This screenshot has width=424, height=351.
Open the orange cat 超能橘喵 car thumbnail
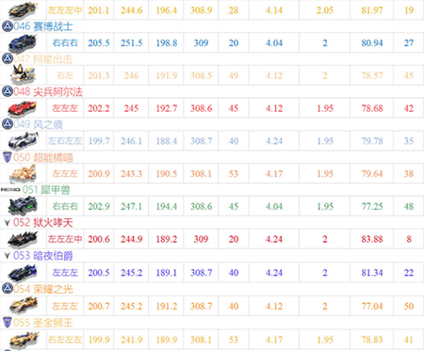coord(23,173)
